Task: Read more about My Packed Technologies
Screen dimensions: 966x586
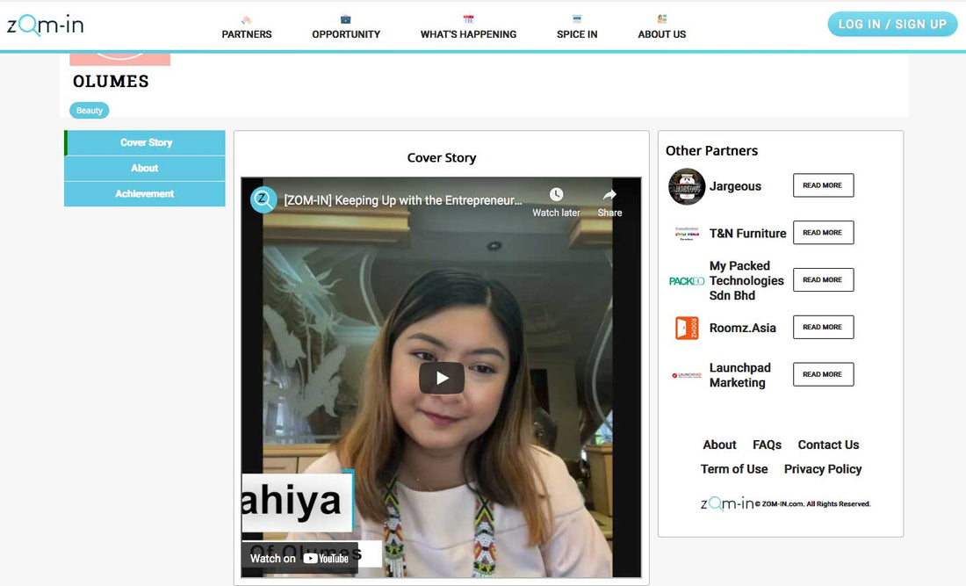Action: [823, 279]
